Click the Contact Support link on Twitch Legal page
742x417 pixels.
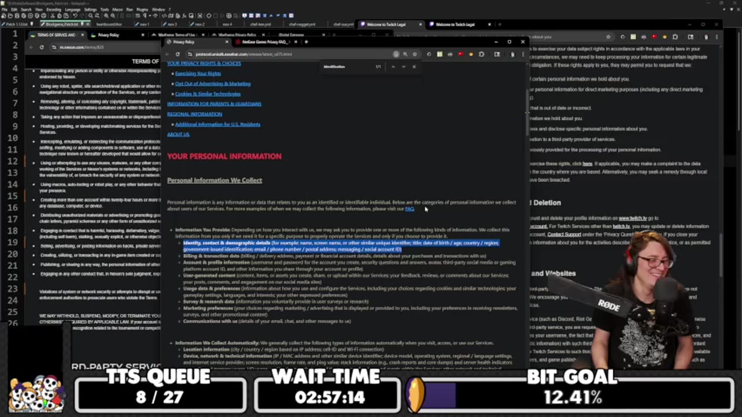pos(564,235)
